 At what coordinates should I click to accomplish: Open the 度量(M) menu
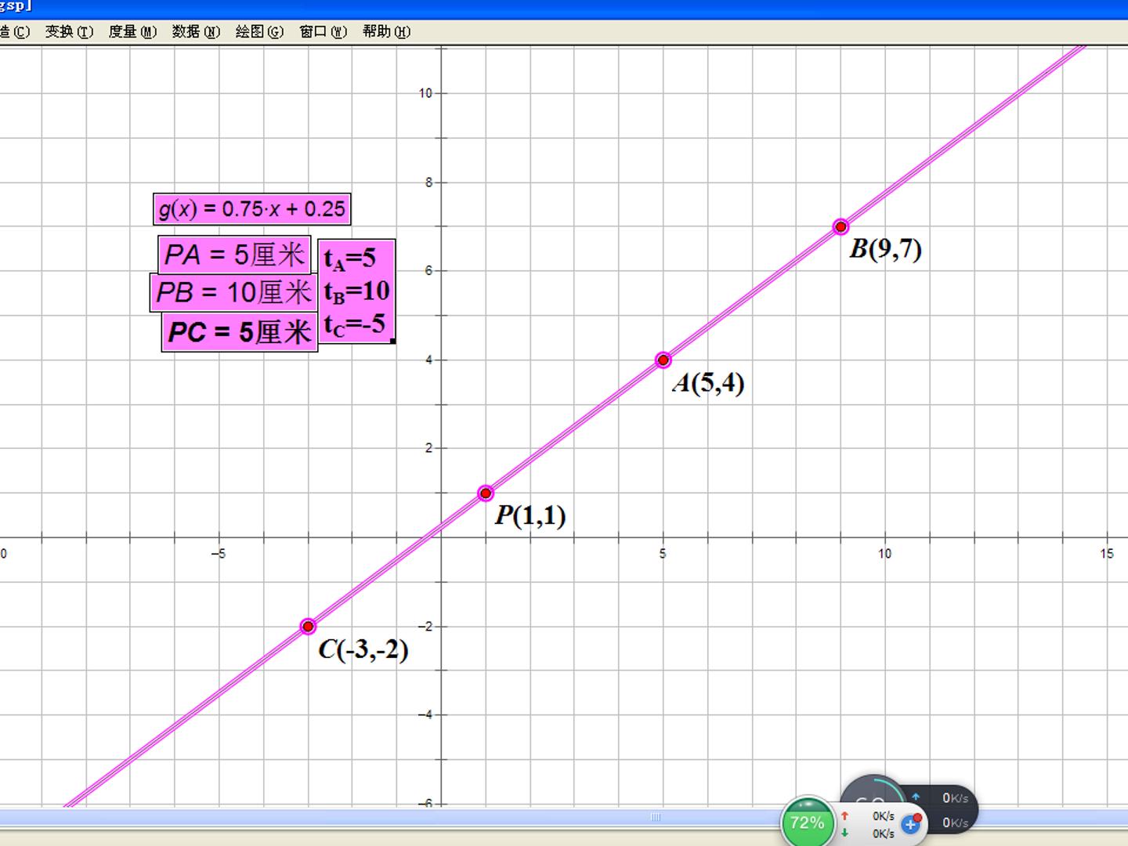point(132,31)
